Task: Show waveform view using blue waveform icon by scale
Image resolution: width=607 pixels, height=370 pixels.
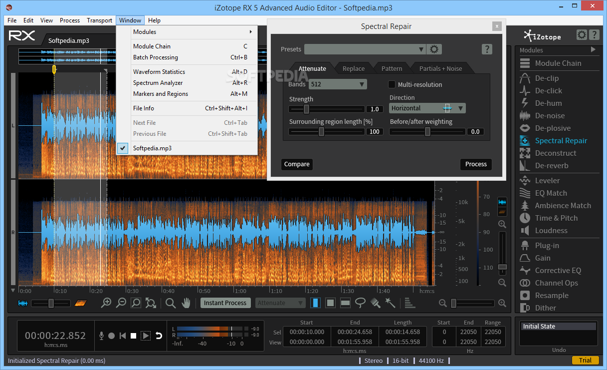Action: click(502, 202)
